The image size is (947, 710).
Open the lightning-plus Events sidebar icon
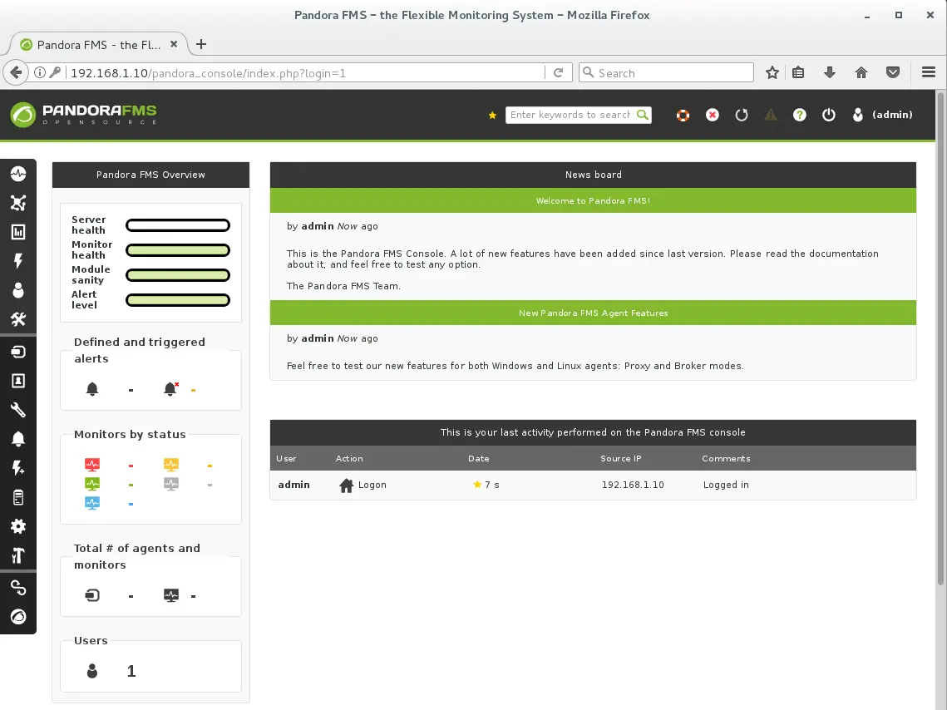pyautogui.click(x=18, y=468)
